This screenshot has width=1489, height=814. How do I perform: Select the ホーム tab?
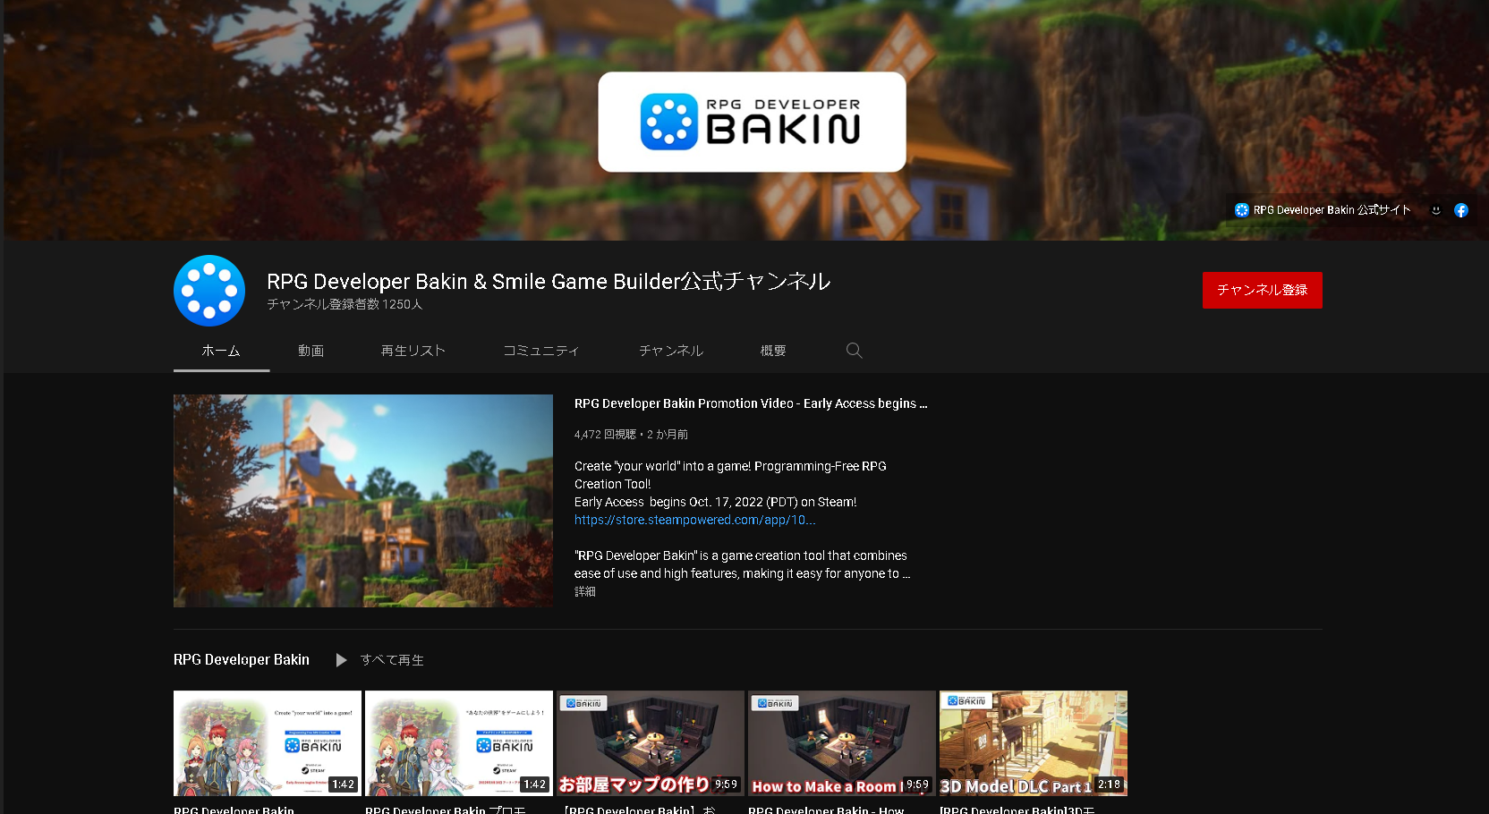(x=221, y=351)
